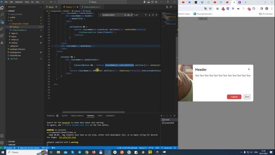Viewport: 275px width, 155px height.
Task: Open new tab in Chrome with plus
Action: 245,2
